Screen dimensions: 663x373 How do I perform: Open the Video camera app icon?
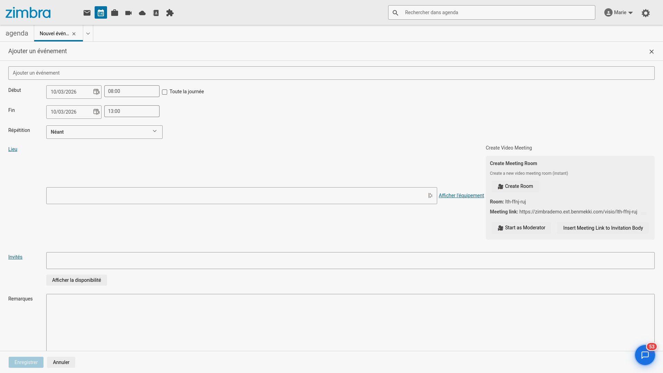pos(128,13)
